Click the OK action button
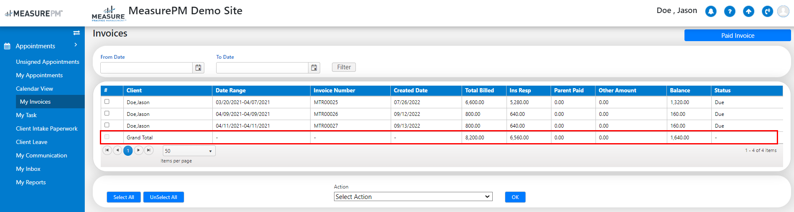 (515, 197)
